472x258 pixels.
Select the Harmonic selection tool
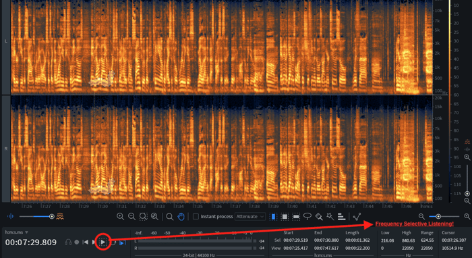pyautogui.click(x=341, y=216)
